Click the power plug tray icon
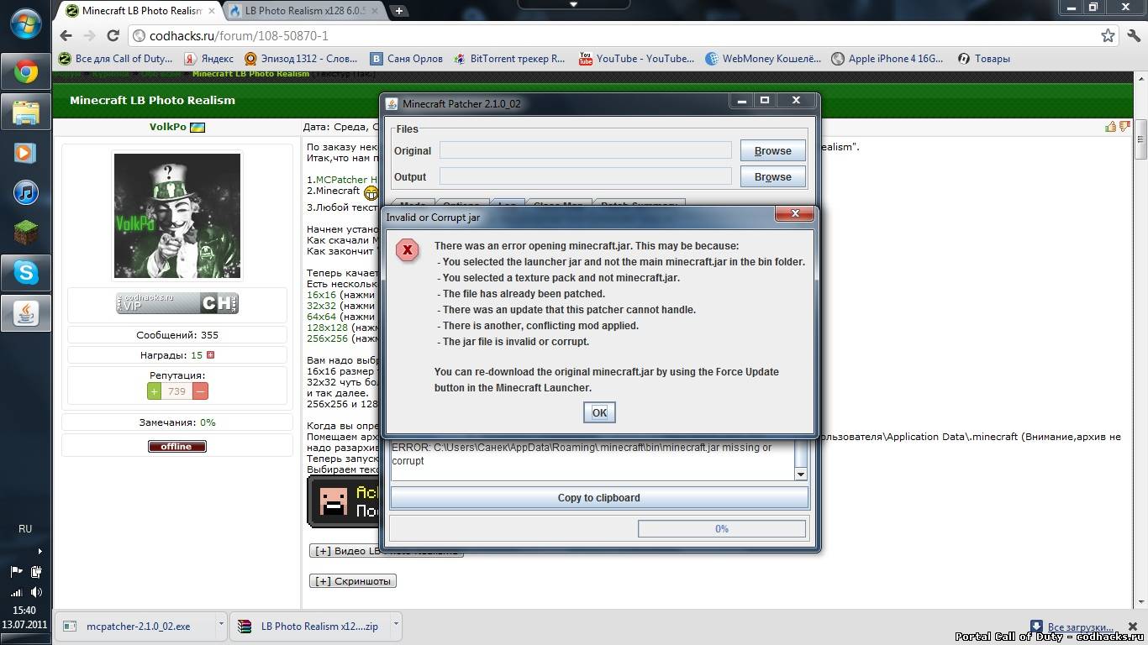 [x=36, y=572]
